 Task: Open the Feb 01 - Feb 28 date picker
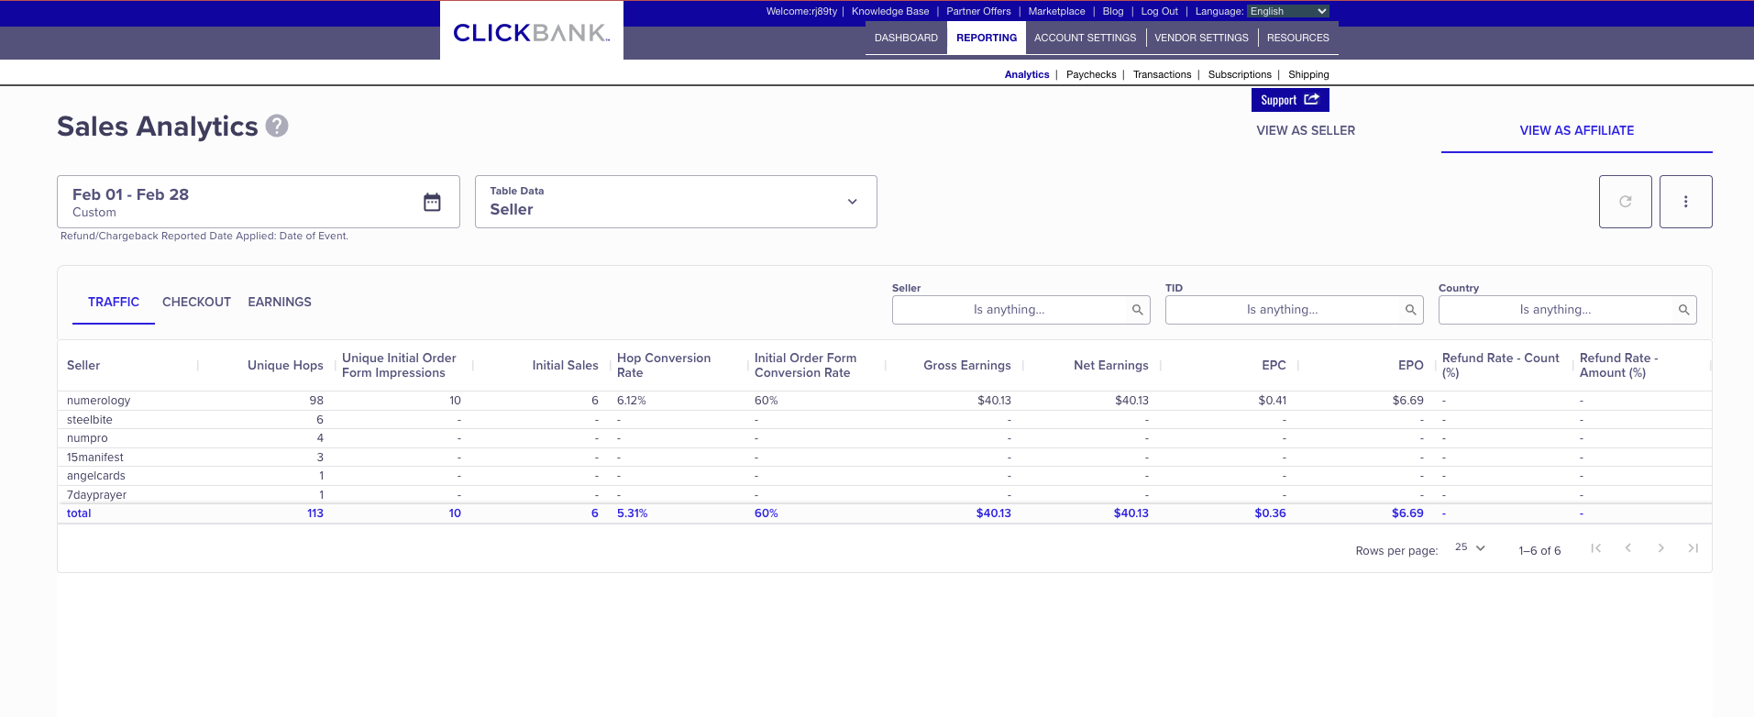point(259,202)
